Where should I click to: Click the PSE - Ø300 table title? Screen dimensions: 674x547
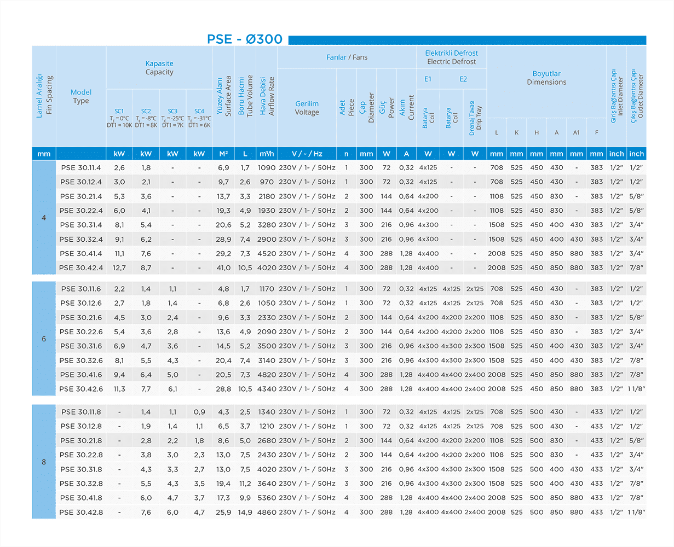pos(244,39)
